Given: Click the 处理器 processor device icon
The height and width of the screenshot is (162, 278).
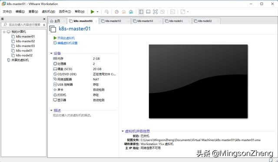Looking at the screenshot, I should (x=55, y=64).
